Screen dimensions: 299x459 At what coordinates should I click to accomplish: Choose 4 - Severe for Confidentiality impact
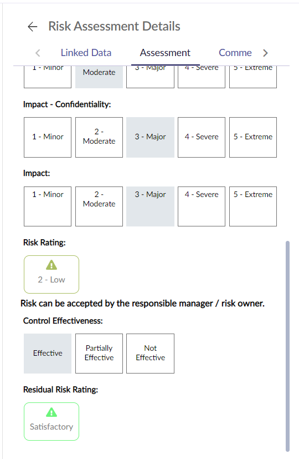pos(202,137)
